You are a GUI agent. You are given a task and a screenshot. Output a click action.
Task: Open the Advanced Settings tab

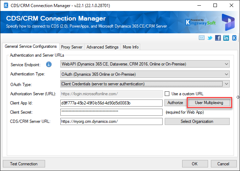(x=102, y=47)
